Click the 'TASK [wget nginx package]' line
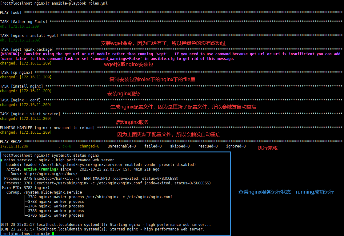Image resolution: width=344 pixels, height=236 pixels. 171,49
